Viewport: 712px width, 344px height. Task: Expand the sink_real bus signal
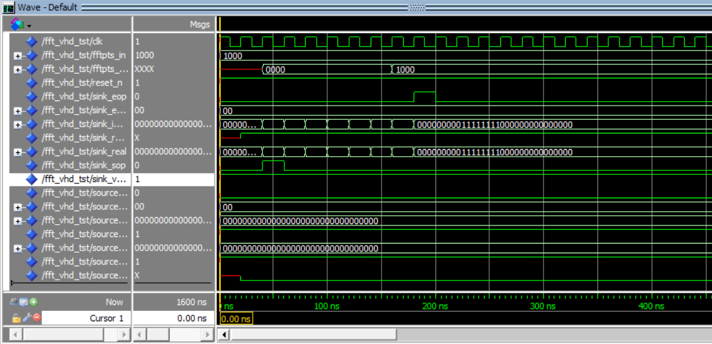coord(17,152)
